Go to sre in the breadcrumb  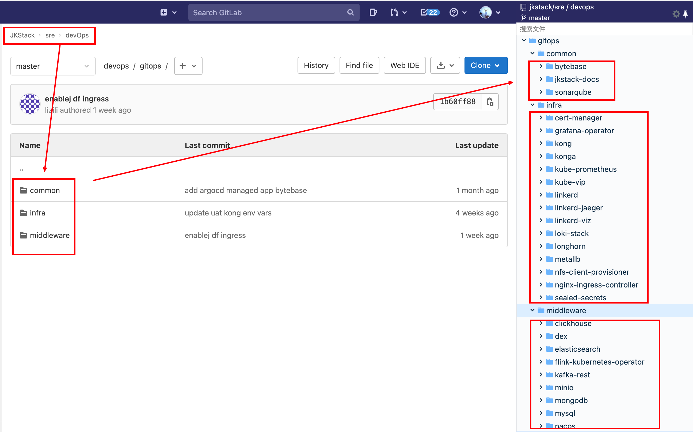[x=50, y=35]
